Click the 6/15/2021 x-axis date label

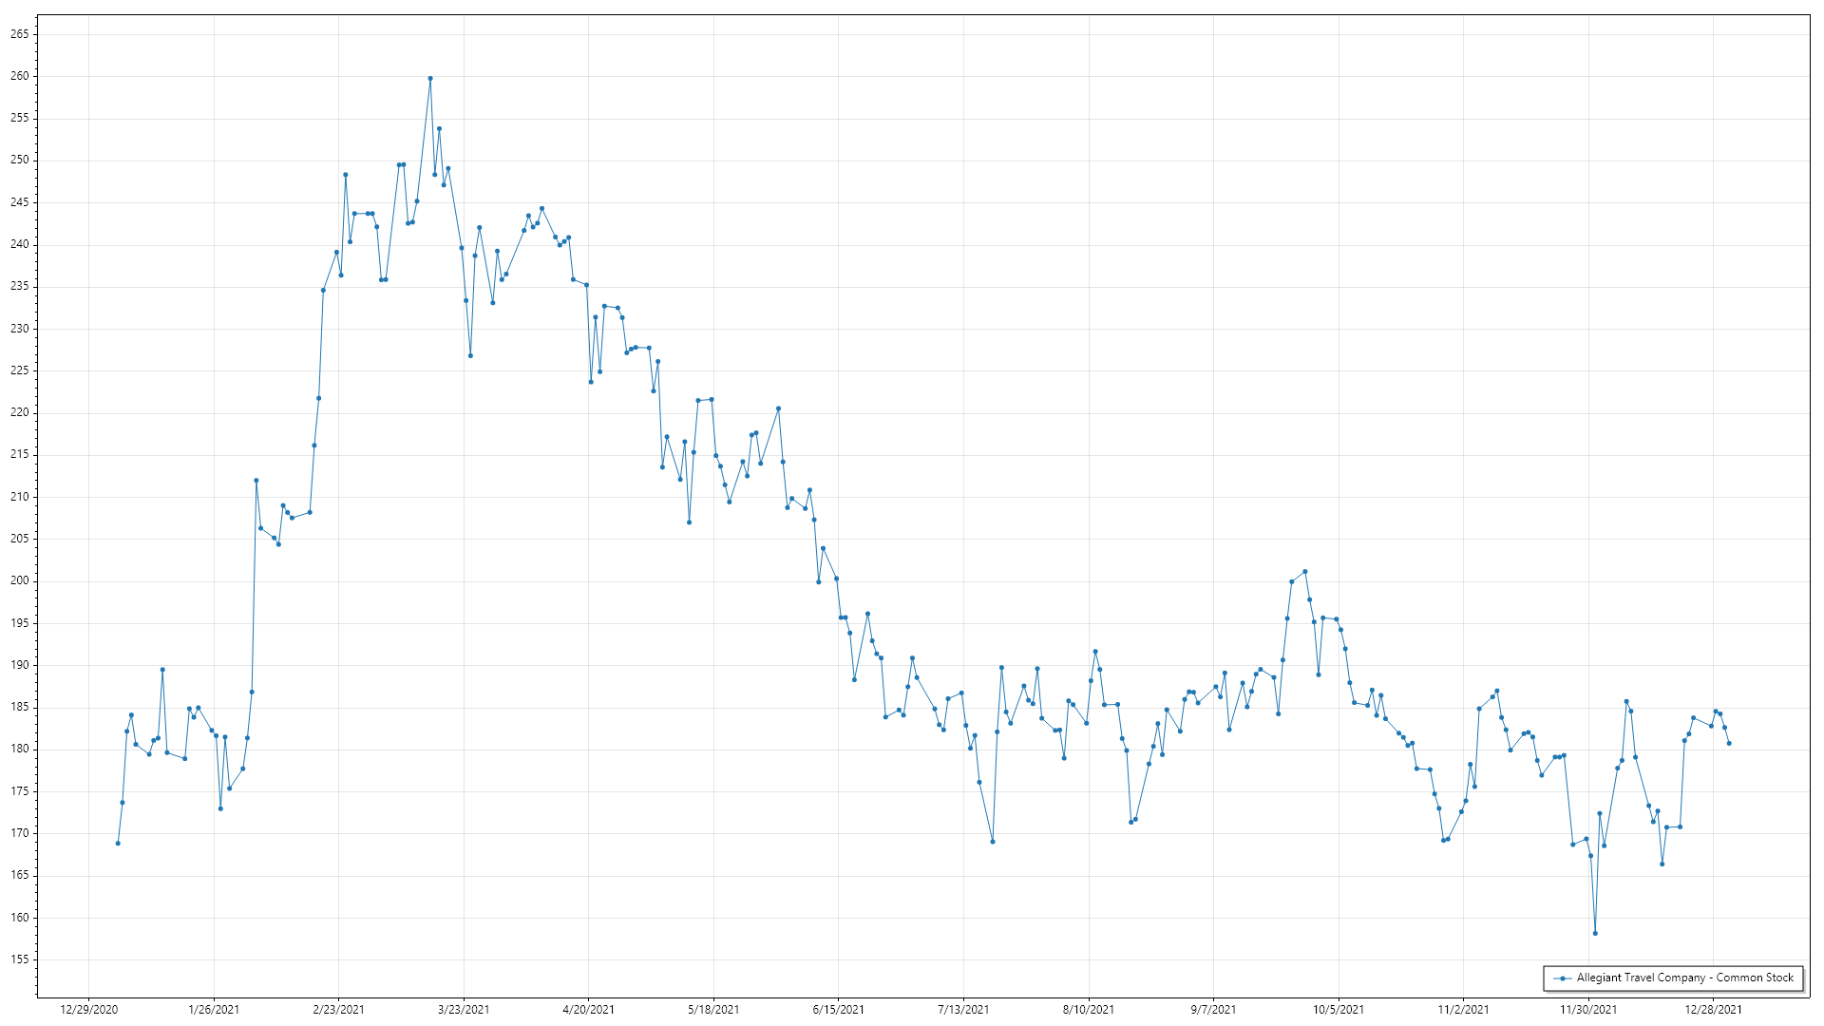point(838,1009)
